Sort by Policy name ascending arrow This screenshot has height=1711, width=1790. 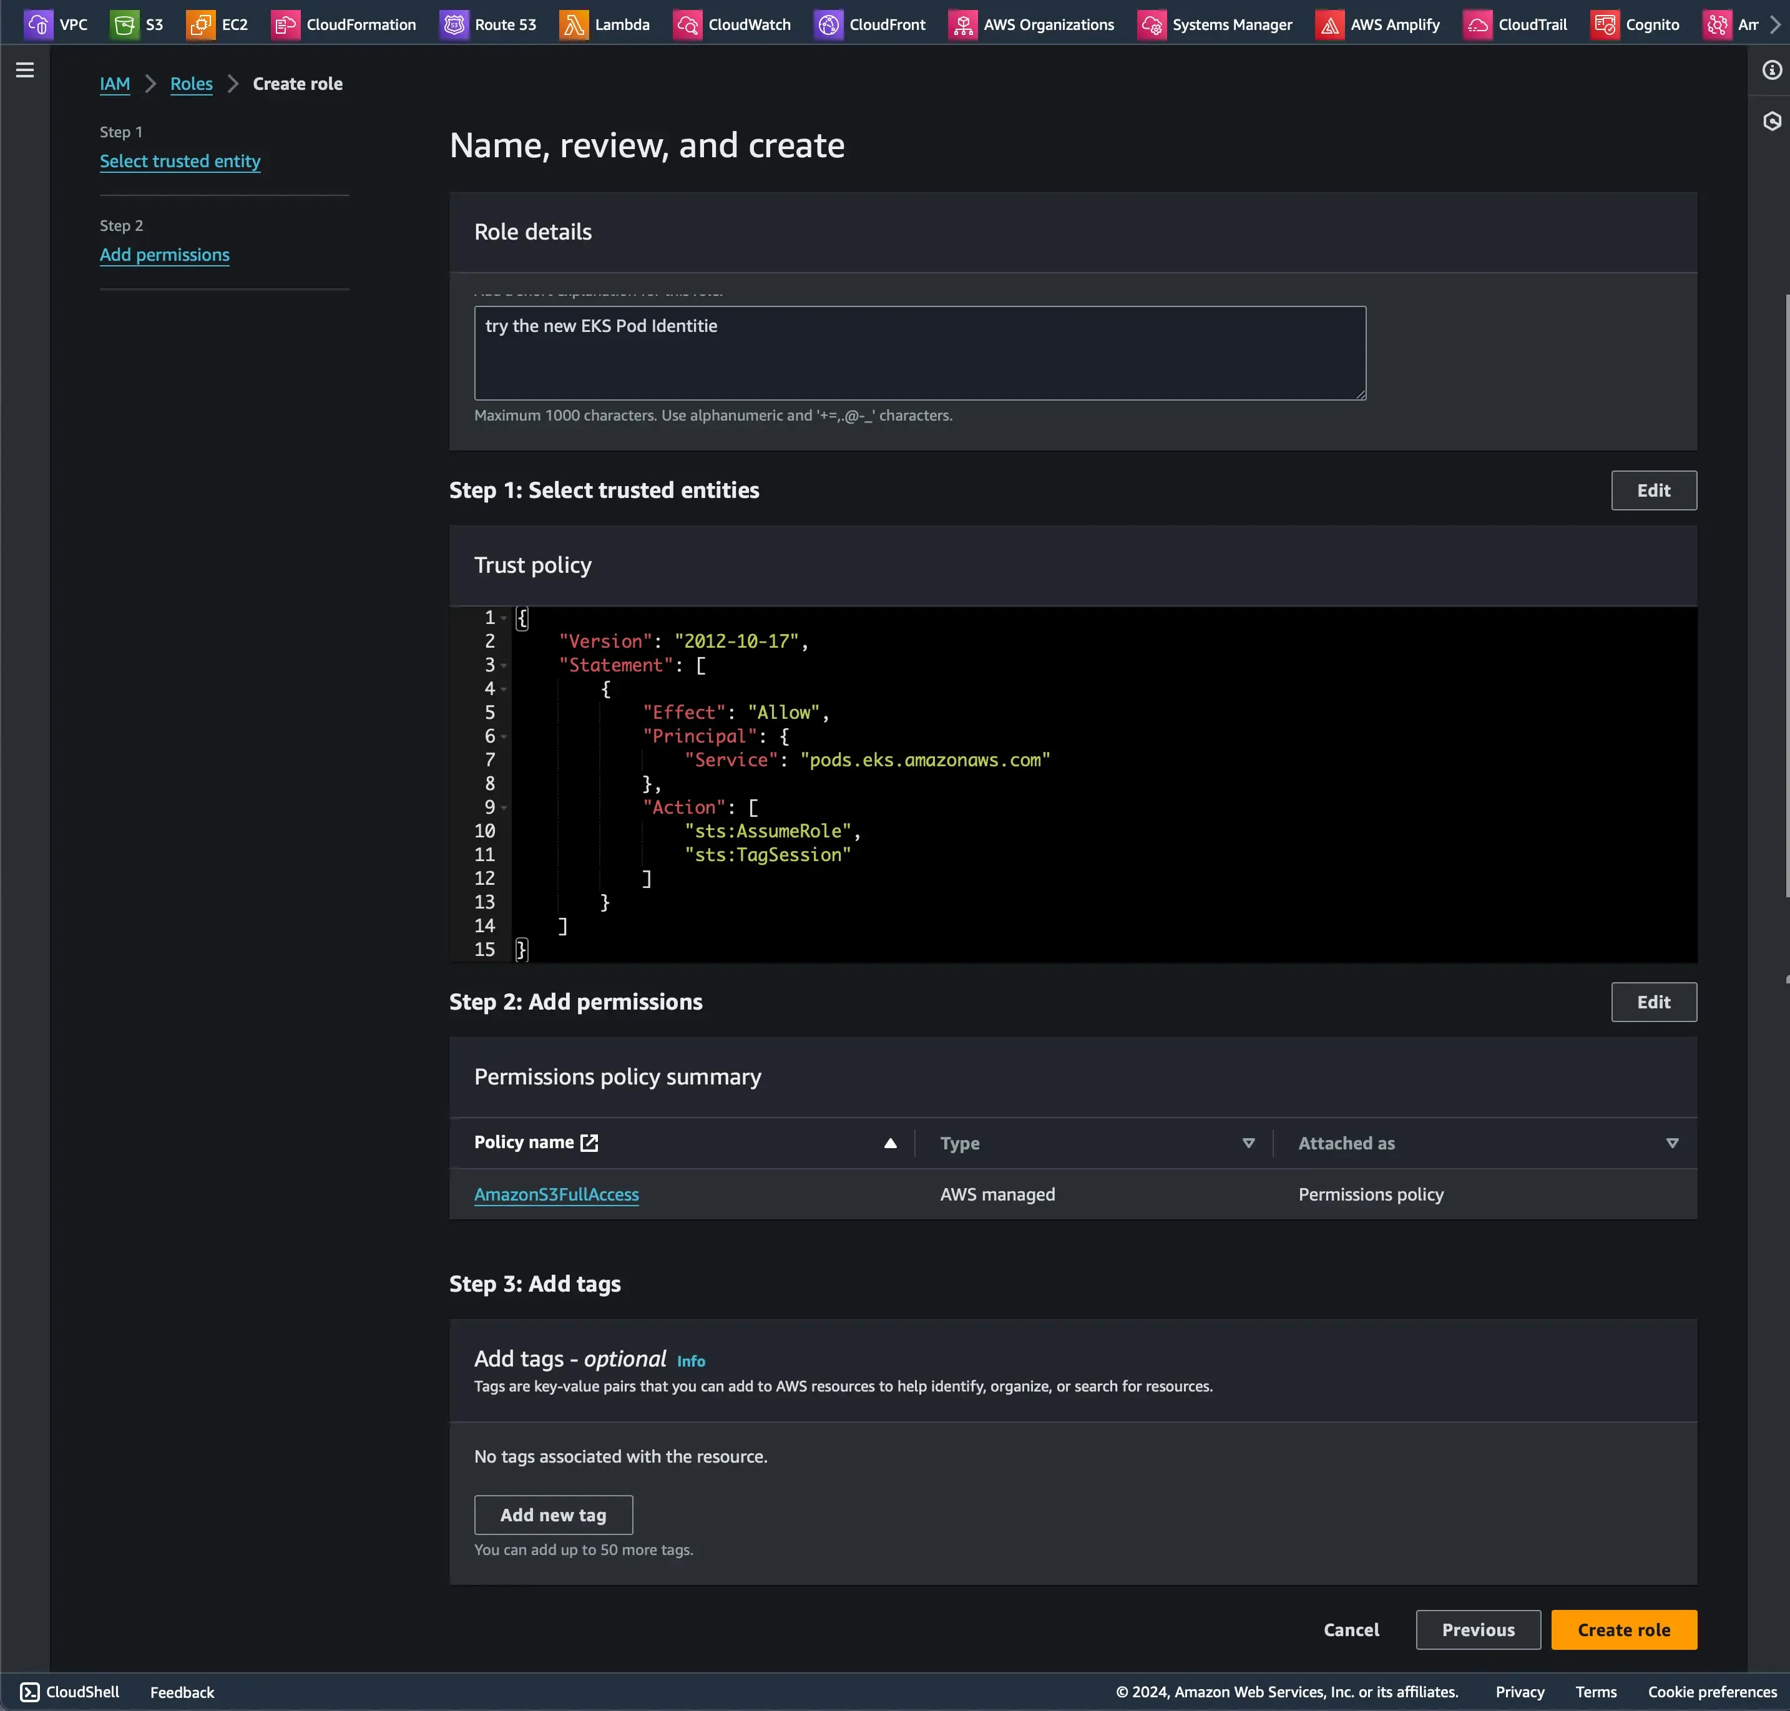[891, 1144]
